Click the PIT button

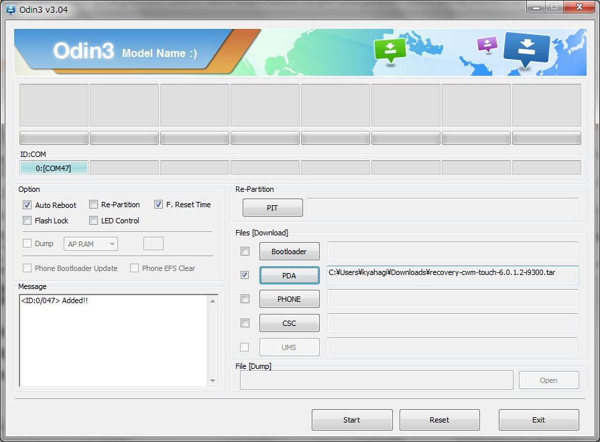pyautogui.click(x=272, y=208)
